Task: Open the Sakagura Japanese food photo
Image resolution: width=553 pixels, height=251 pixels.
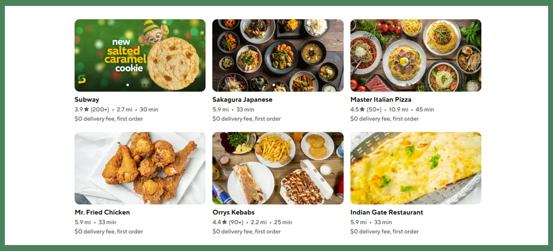Action: point(278,55)
